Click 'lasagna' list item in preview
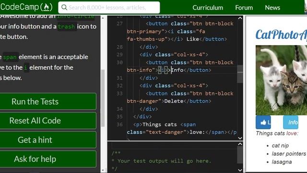Image resolution: width=307 pixels, height=173 pixels. tap(282, 162)
